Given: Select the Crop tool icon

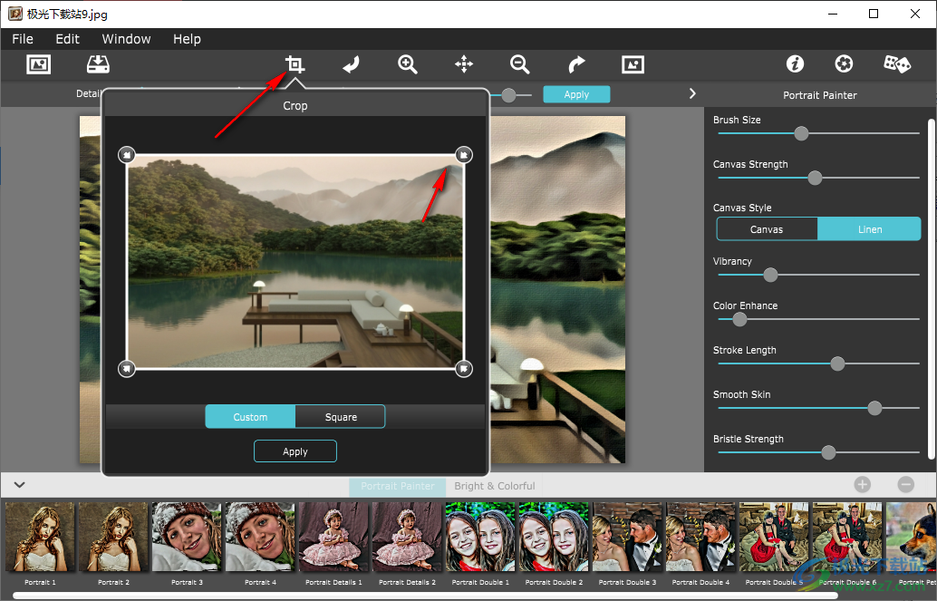Looking at the screenshot, I should coord(295,64).
